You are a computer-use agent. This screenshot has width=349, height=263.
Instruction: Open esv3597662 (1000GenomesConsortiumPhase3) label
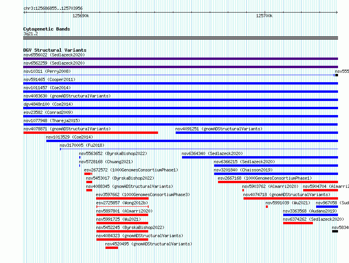[x=143, y=195]
